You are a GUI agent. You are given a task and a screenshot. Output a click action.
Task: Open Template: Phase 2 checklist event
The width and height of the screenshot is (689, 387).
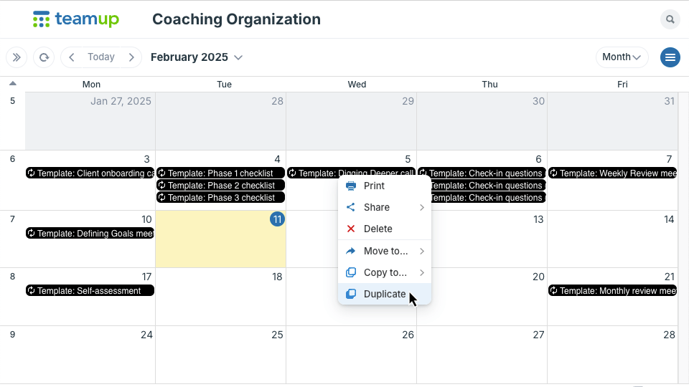pyautogui.click(x=220, y=185)
